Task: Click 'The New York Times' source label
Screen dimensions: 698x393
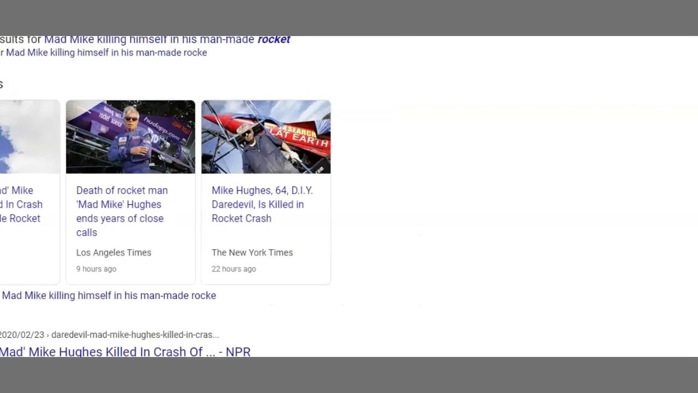Action: (252, 252)
